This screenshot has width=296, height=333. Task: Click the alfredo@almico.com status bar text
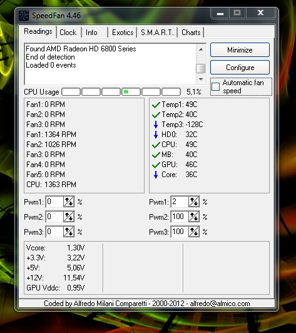click(x=220, y=304)
